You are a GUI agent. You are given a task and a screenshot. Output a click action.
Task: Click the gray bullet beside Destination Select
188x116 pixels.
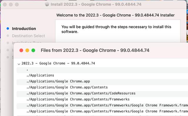pos(8,36)
